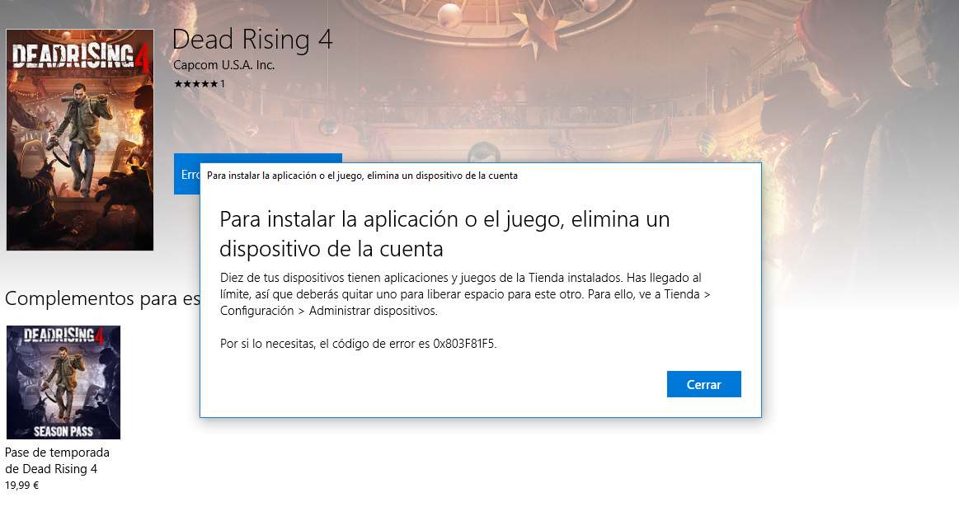The image size is (959, 530).
Task: Click the 19,99 € price text
Action: click(22, 485)
